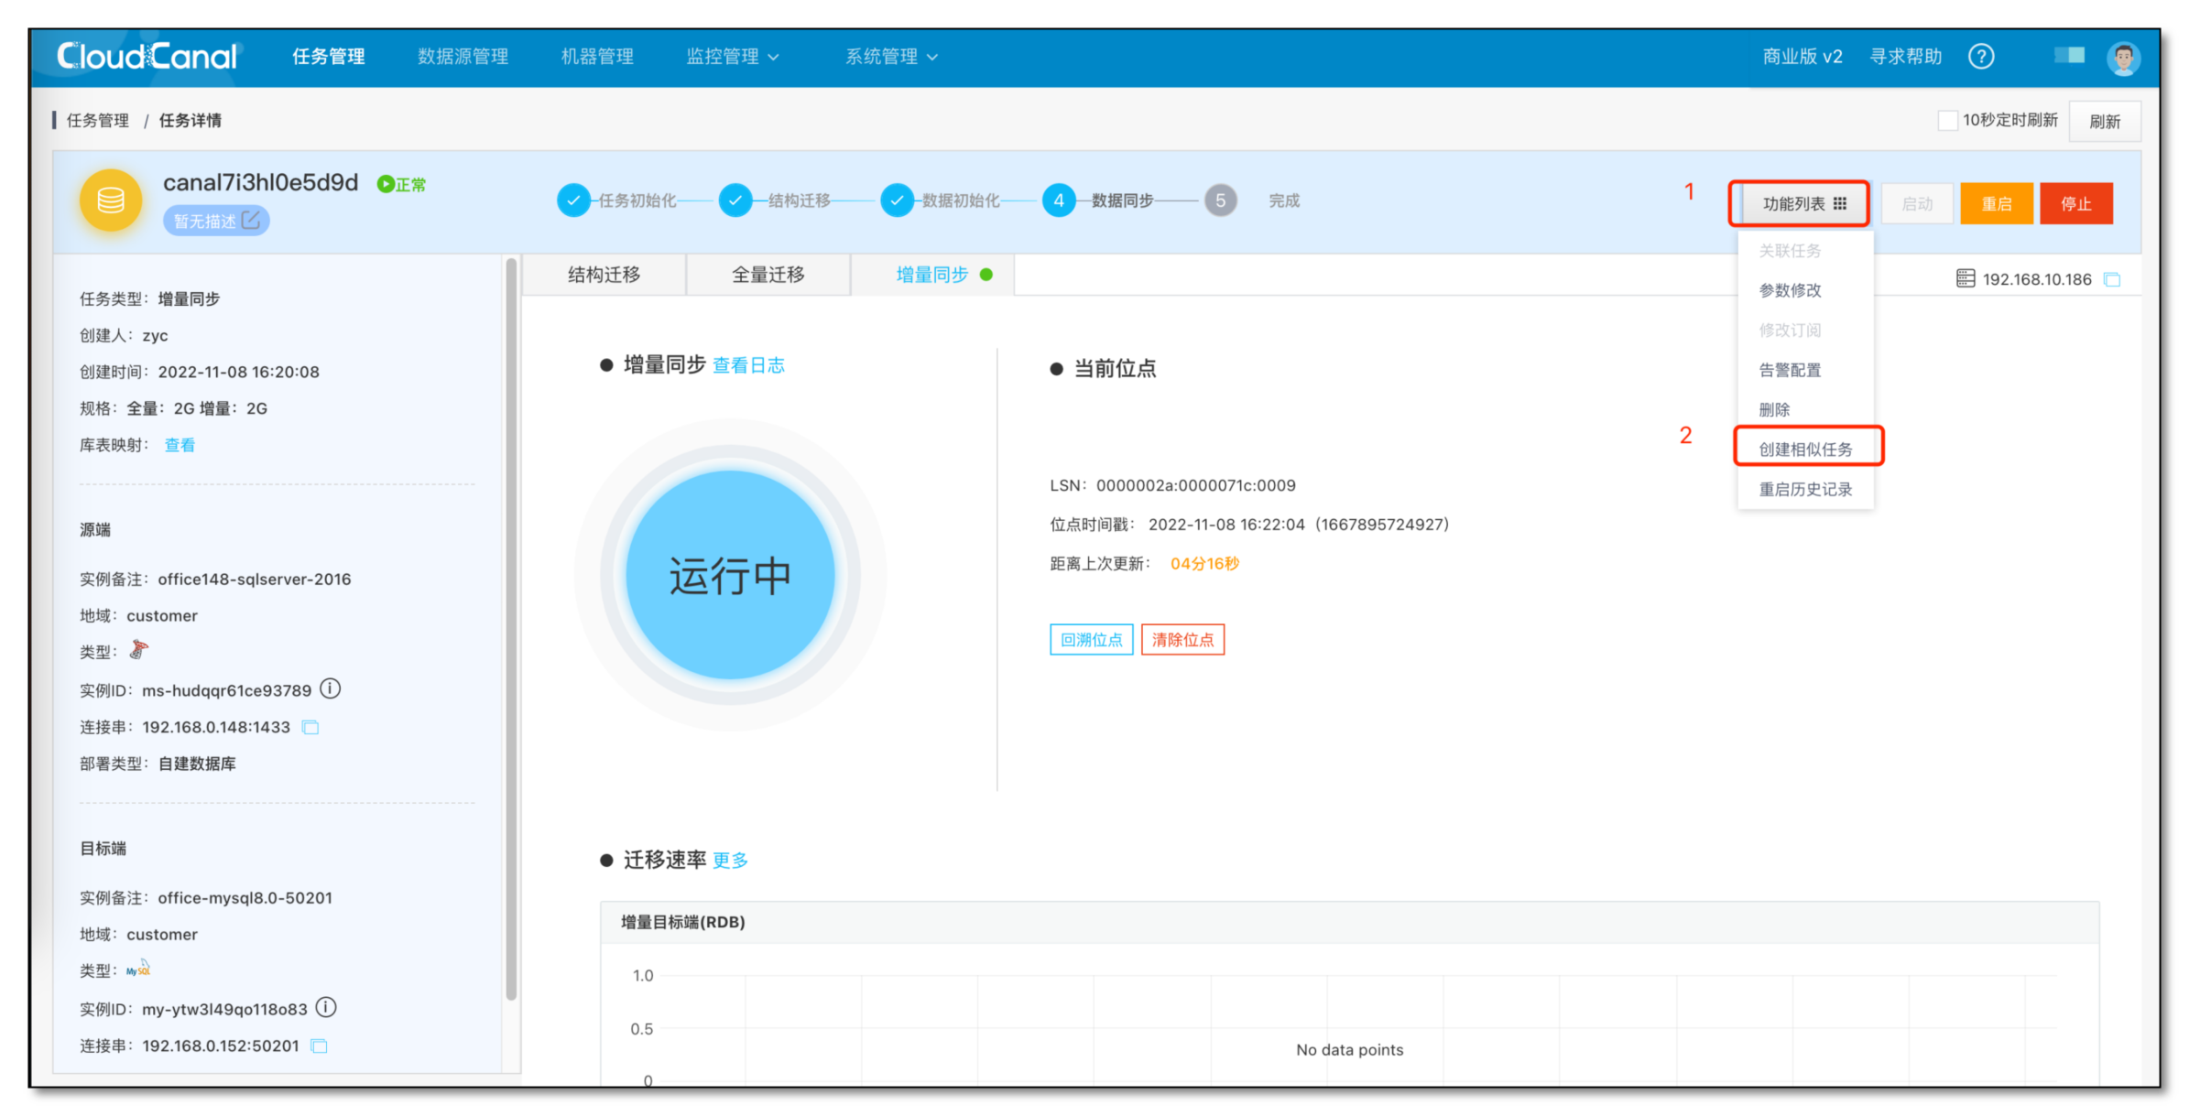2189x1116 pixels.
Task: Copy source connection string 192.168.0.148:1433
Action: coord(310,727)
